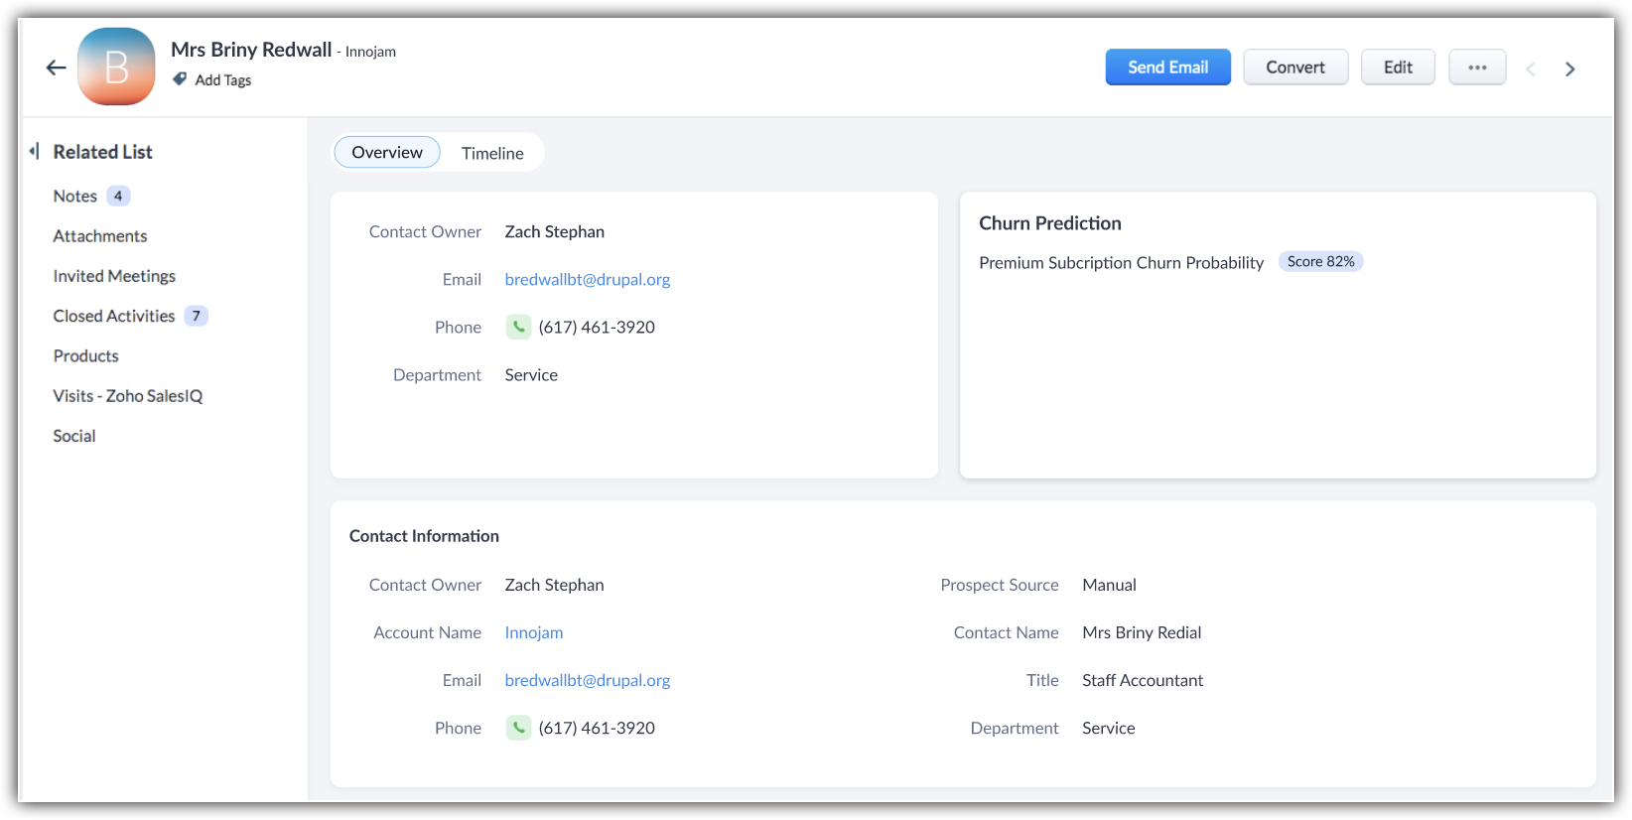Click the Convert button
1632x820 pixels.
tap(1294, 68)
